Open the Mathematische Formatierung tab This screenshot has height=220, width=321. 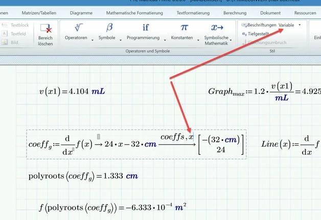tap(134, 13)
